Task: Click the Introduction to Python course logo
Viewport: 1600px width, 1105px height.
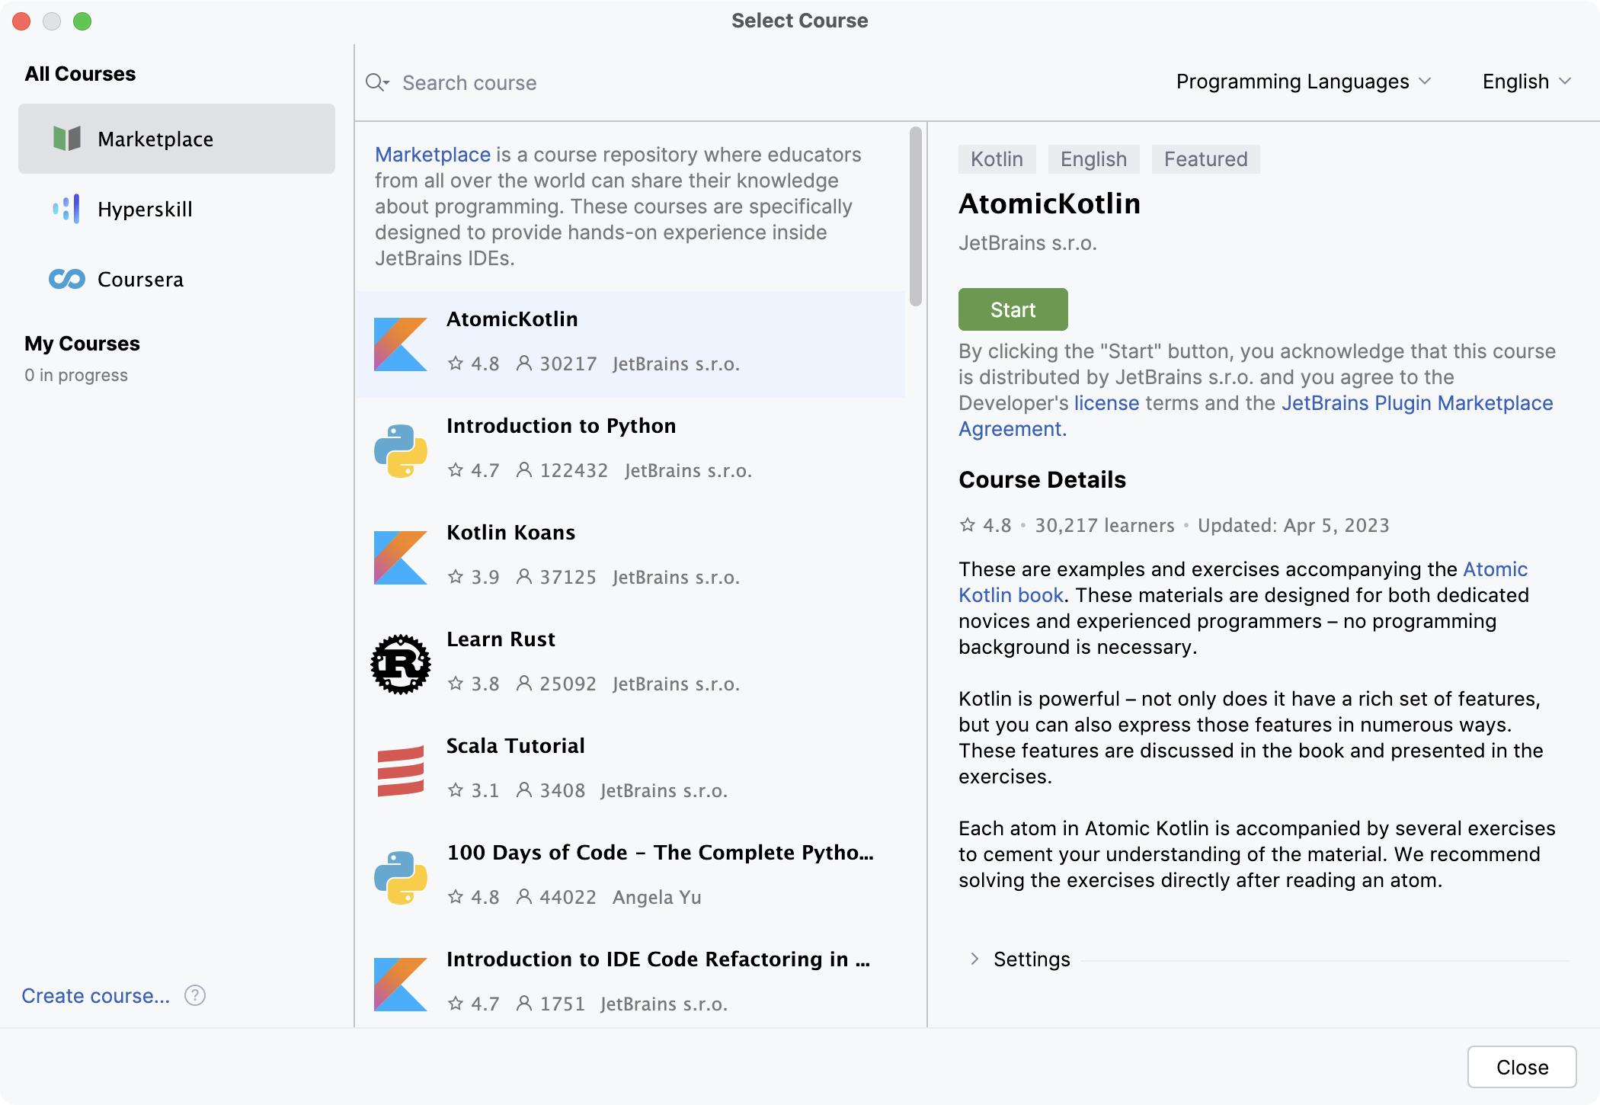Action: tap(401, 450)
